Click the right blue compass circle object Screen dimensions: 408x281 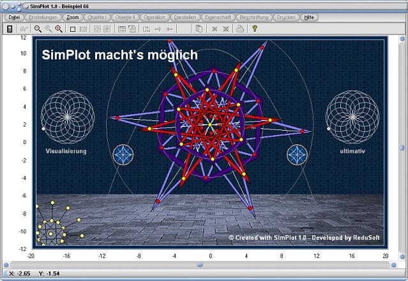pos(297,155)
